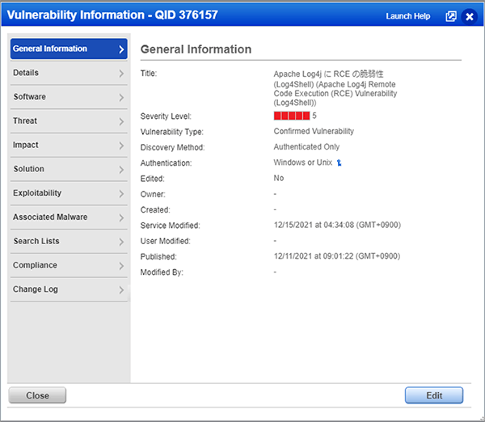Click the 'Edited:' label
Viewport: 485px width, 422px height.
pos(152,179)
